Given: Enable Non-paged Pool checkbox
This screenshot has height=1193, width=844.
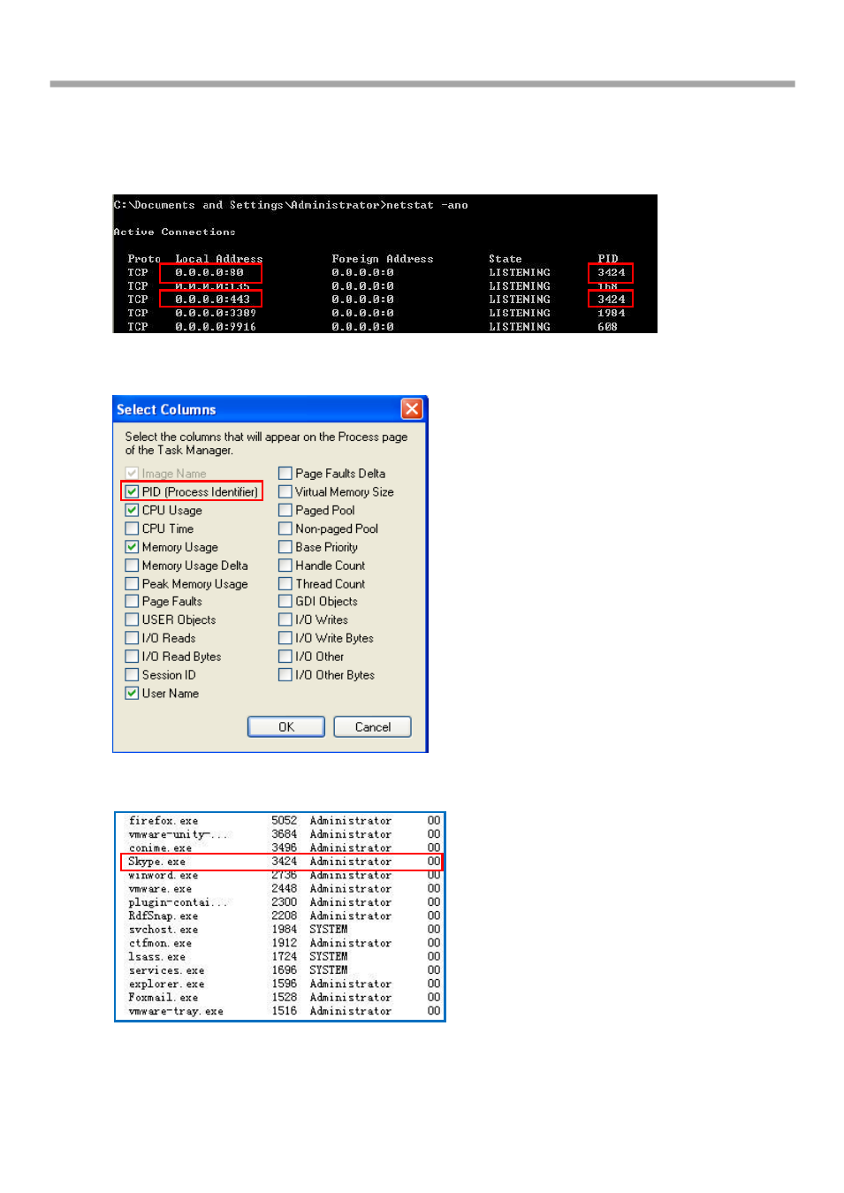Looking at the screenshot, I should [x=285, y=528].
